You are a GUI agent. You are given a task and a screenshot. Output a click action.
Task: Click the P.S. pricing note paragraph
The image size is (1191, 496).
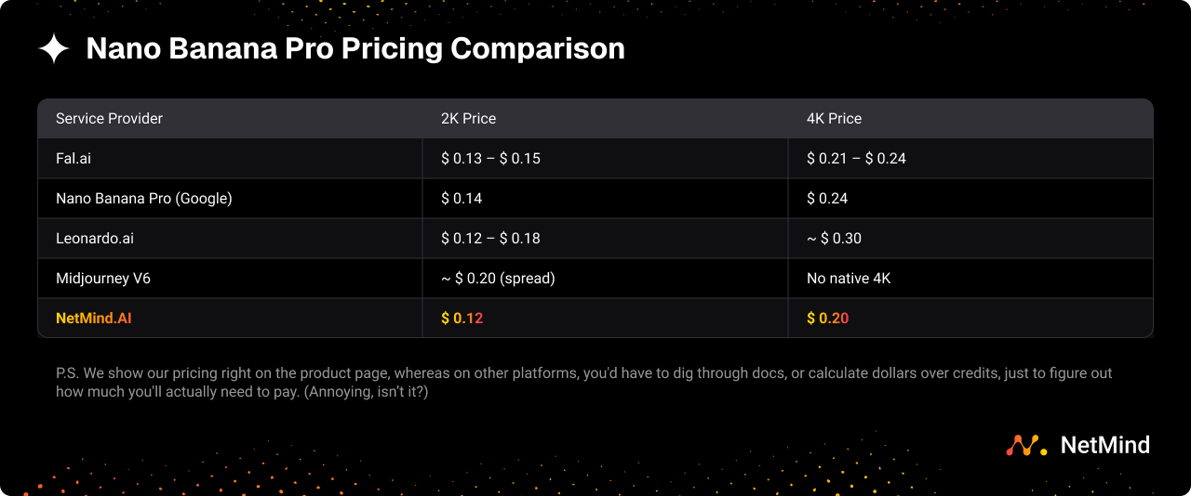(x=583, y=383)
